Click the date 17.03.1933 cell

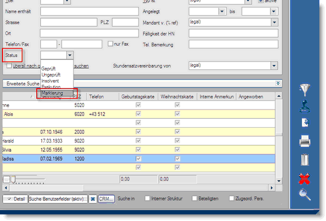pos(51,141)
